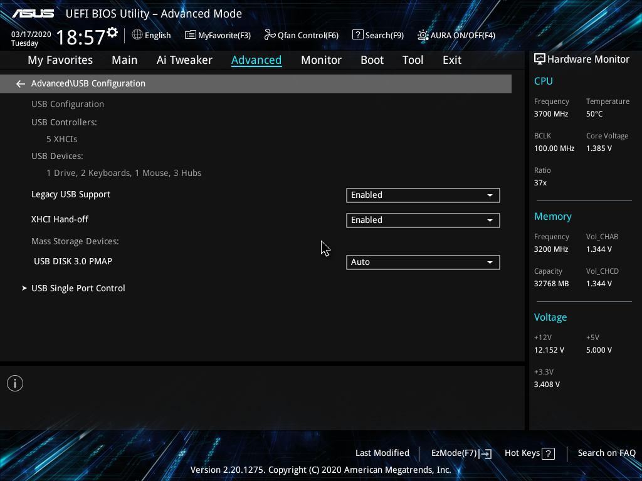Go to the Monitor tab

point(321,60)
